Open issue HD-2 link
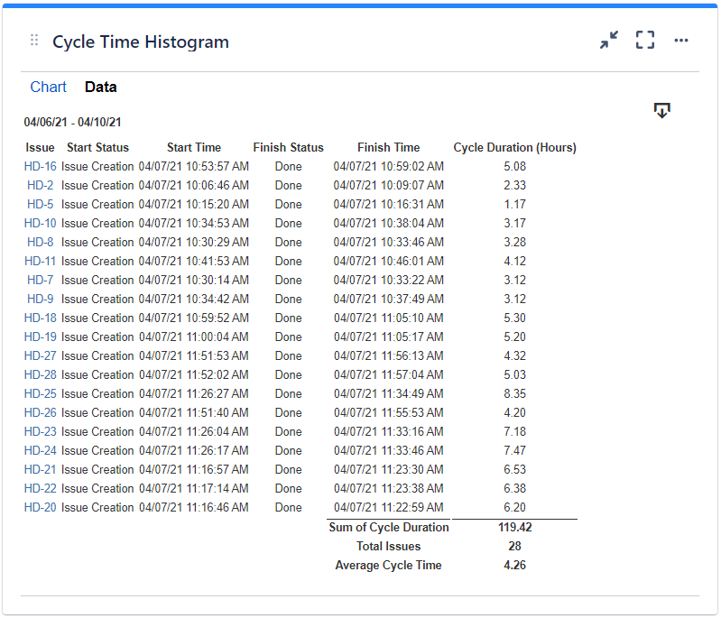 coord(40,185)
